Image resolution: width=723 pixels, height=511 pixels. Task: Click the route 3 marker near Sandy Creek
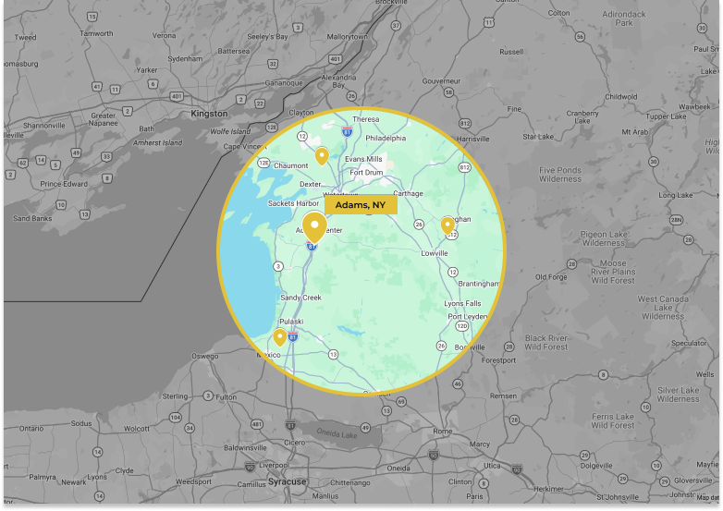(280, 266)
